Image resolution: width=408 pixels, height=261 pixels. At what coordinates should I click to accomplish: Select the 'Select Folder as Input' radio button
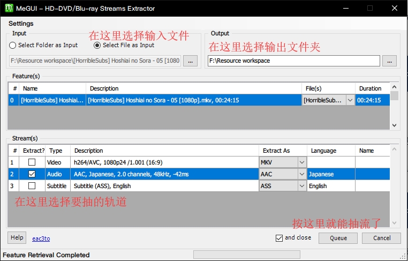pyautogui.click(x=13, y=46)
